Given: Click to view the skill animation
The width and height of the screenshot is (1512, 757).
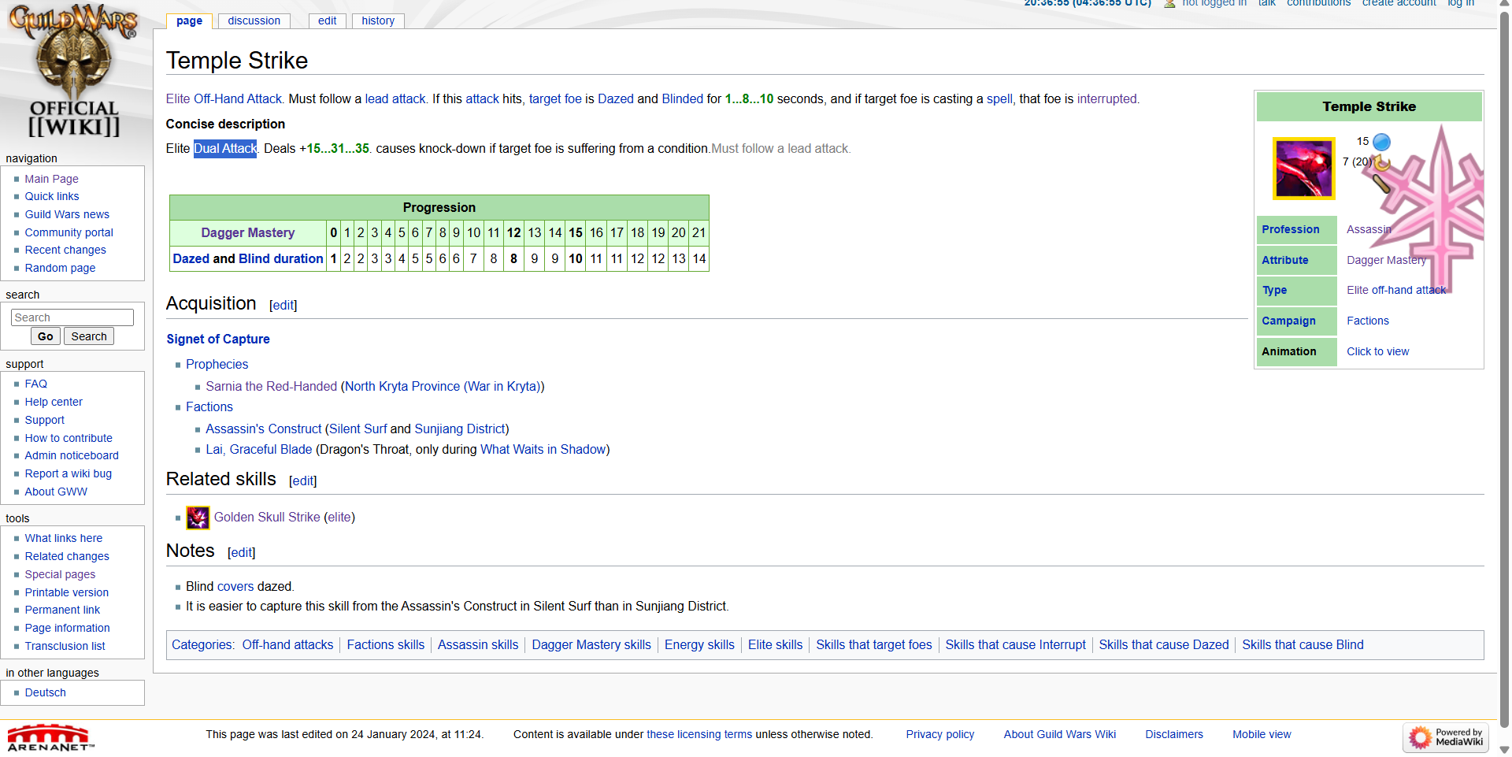Looking at the screenshot, I should coord(1378,352).
